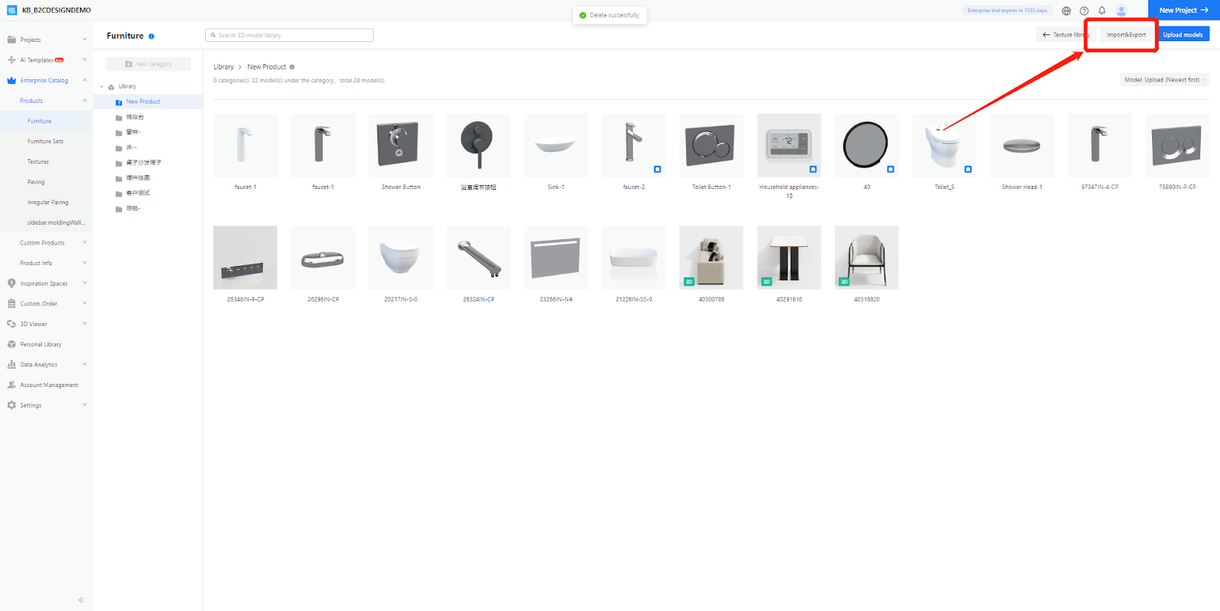Click 3D badge on model 40300786

pyautogui.click(x=689, y=282)
